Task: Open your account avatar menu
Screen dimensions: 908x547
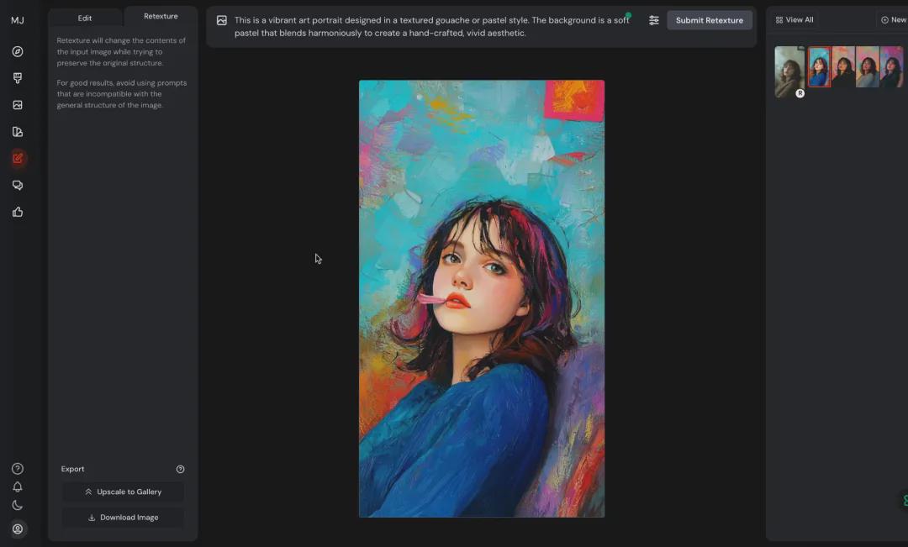Action: [x=18, y=529]
